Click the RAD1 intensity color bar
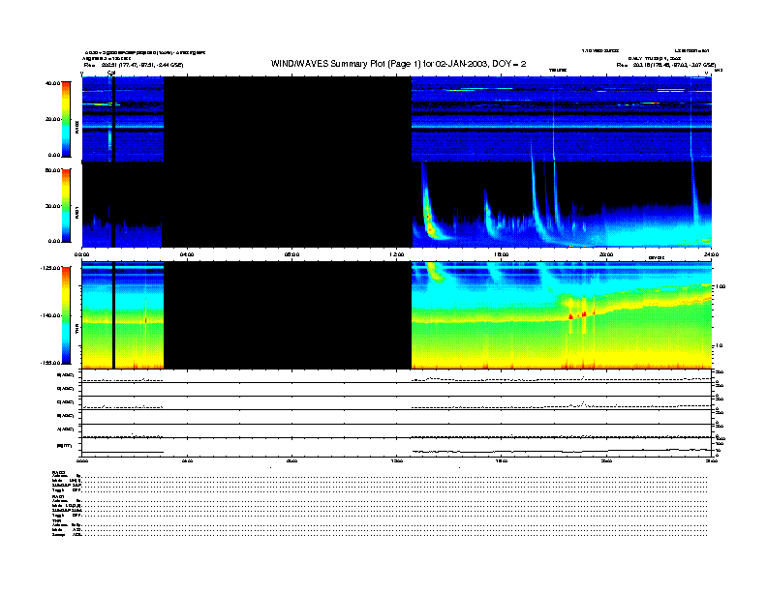This screenshot has height=592, width=767. coord(66,205)
